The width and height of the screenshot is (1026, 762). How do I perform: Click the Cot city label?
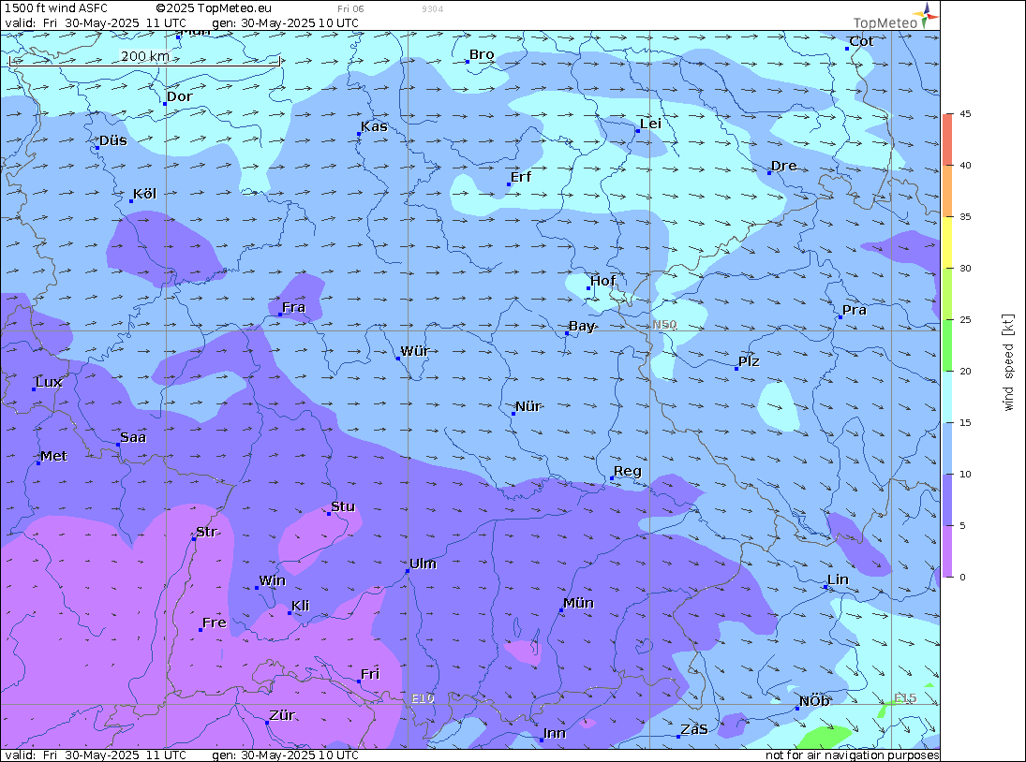tap(861, 41)
